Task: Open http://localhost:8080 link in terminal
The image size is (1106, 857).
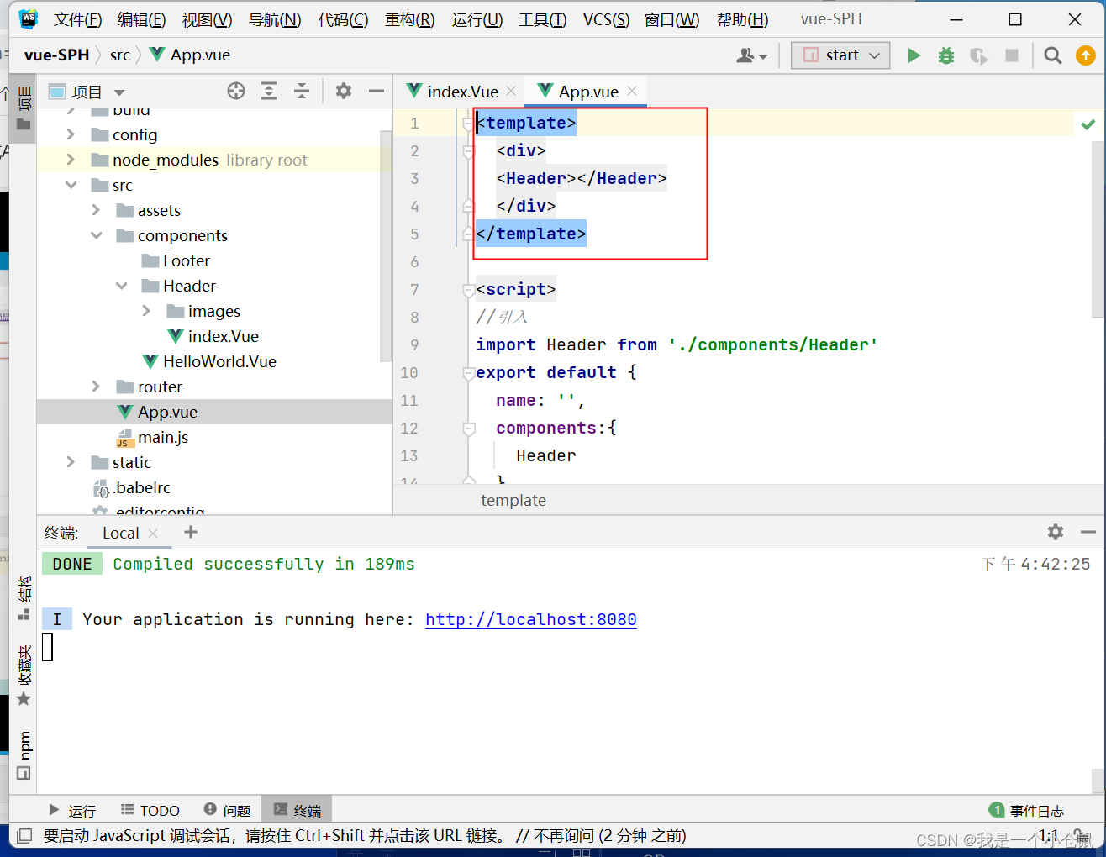Action: pyautogui.click(x=530, y=619)
